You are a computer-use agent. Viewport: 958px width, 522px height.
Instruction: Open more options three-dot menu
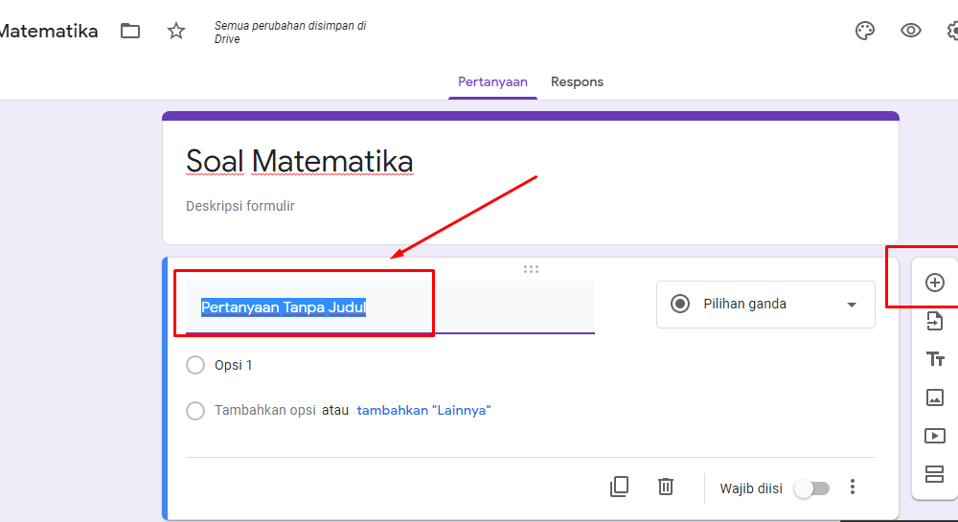(x=853, y=487)
